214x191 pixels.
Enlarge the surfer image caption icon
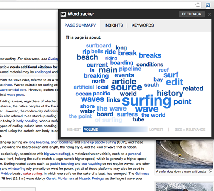click(211, 171)
